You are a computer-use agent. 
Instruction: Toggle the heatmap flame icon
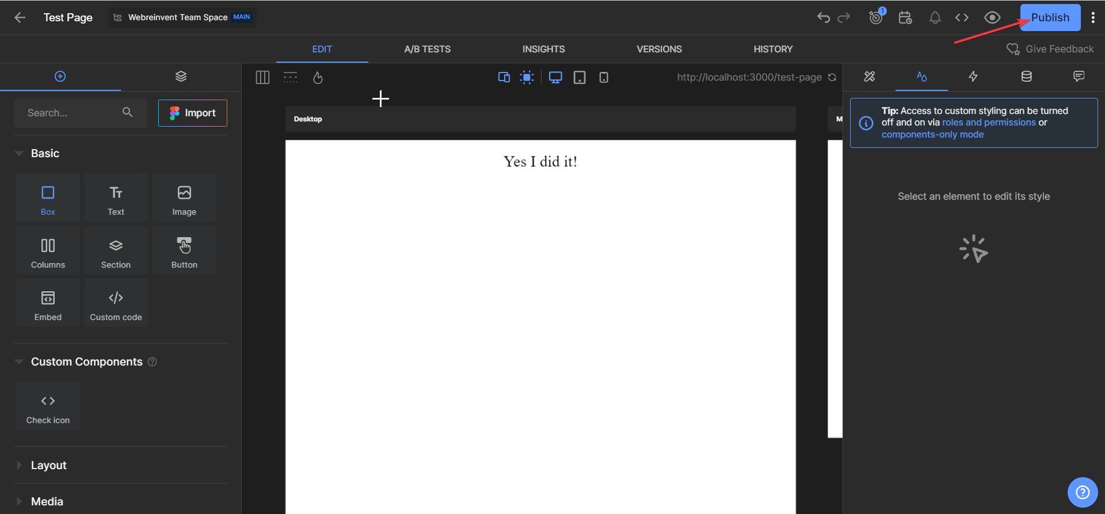318,77
